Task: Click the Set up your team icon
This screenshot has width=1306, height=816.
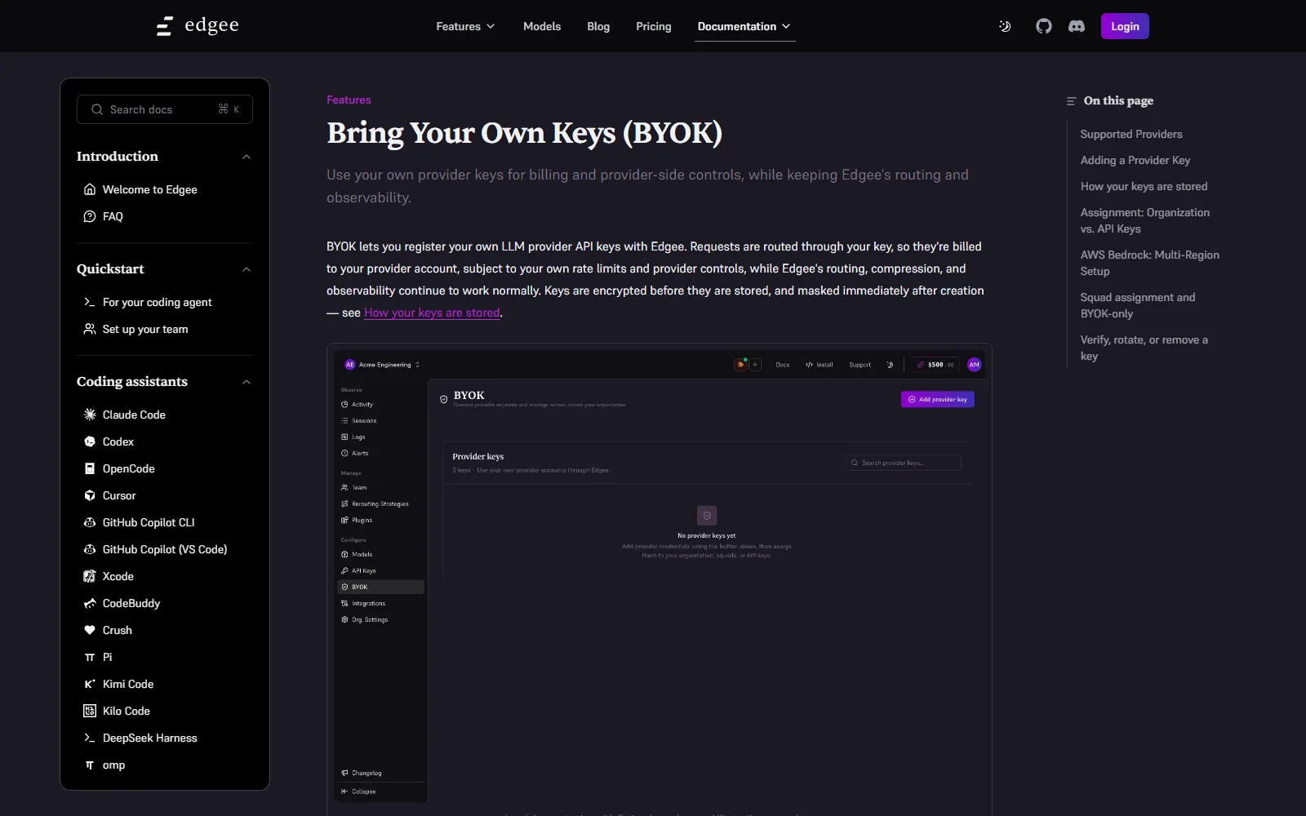Action: tap(90, 329)
